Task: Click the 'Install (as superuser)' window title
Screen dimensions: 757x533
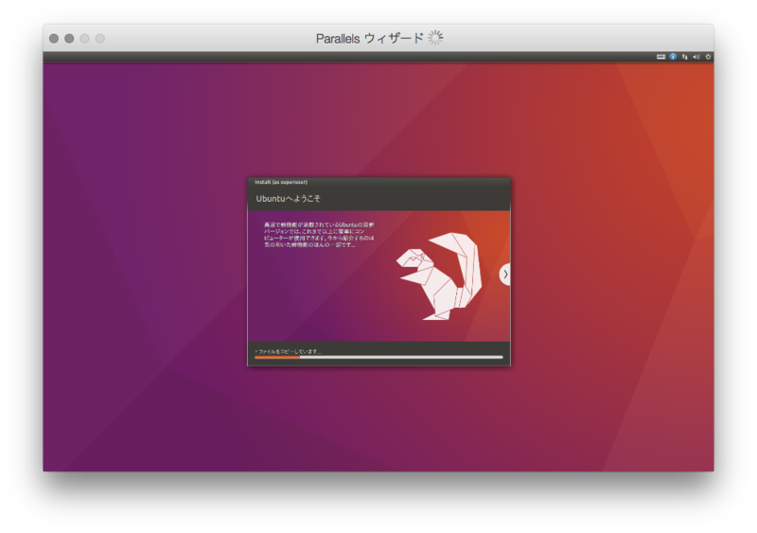Action: point(281,182)
